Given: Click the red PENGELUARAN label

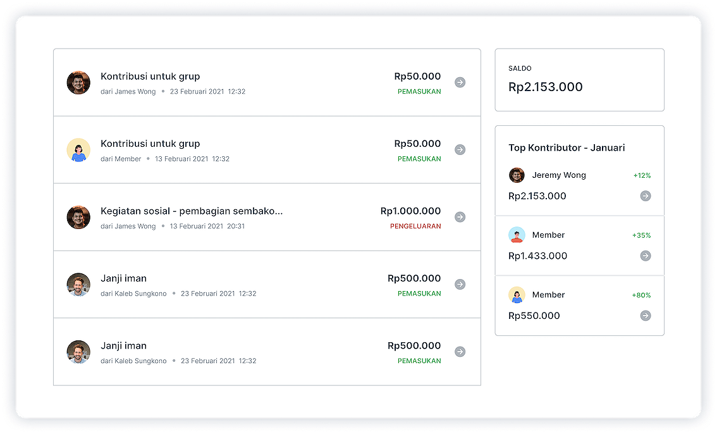Looking at the screenshot, I should [x=415, y=226].
